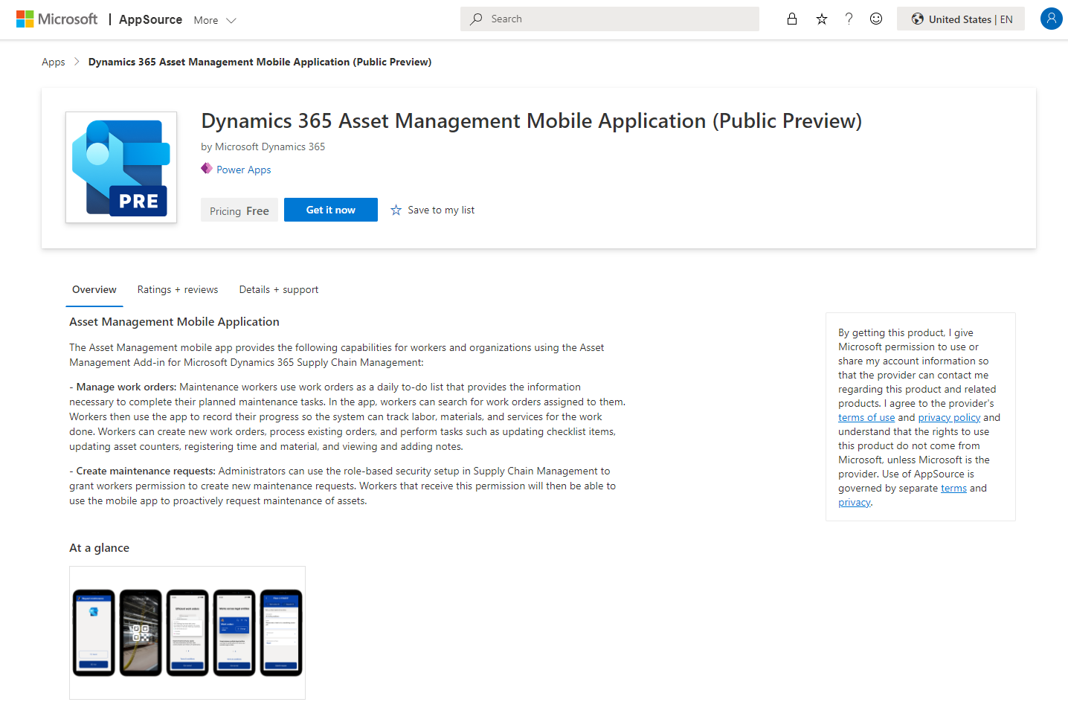Image resolution: width=1068 pixels, height=702 pixels.
Task: Click Save to my list
Action: point(441,210)
